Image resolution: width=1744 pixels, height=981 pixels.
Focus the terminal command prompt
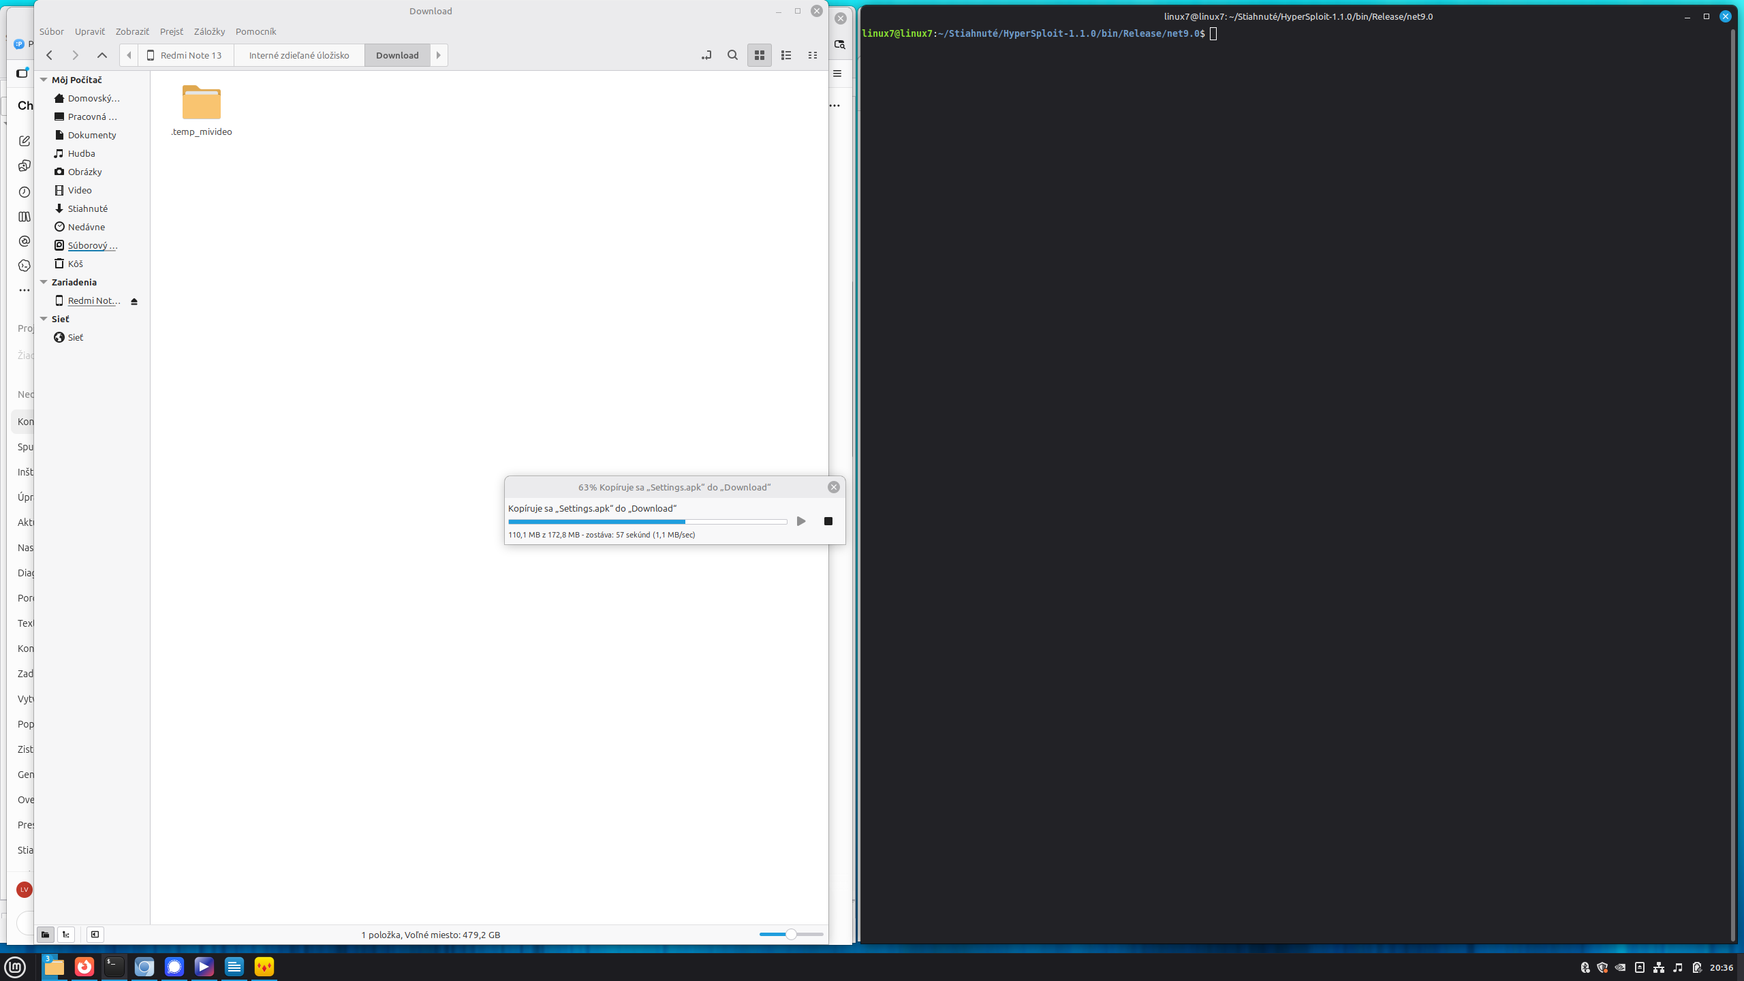[x=1213, y=33]
